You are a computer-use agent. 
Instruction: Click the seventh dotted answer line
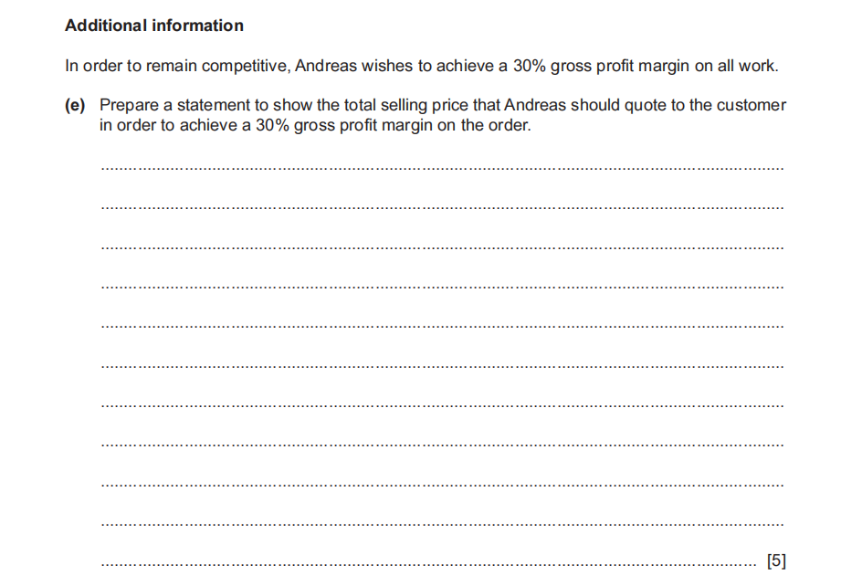pos(442,405)
